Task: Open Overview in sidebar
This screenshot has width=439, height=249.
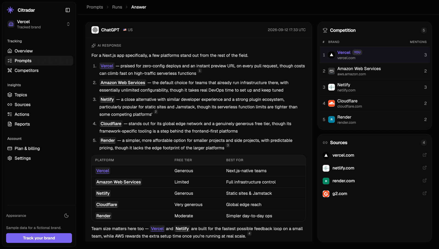Action: tap(39, 51)
